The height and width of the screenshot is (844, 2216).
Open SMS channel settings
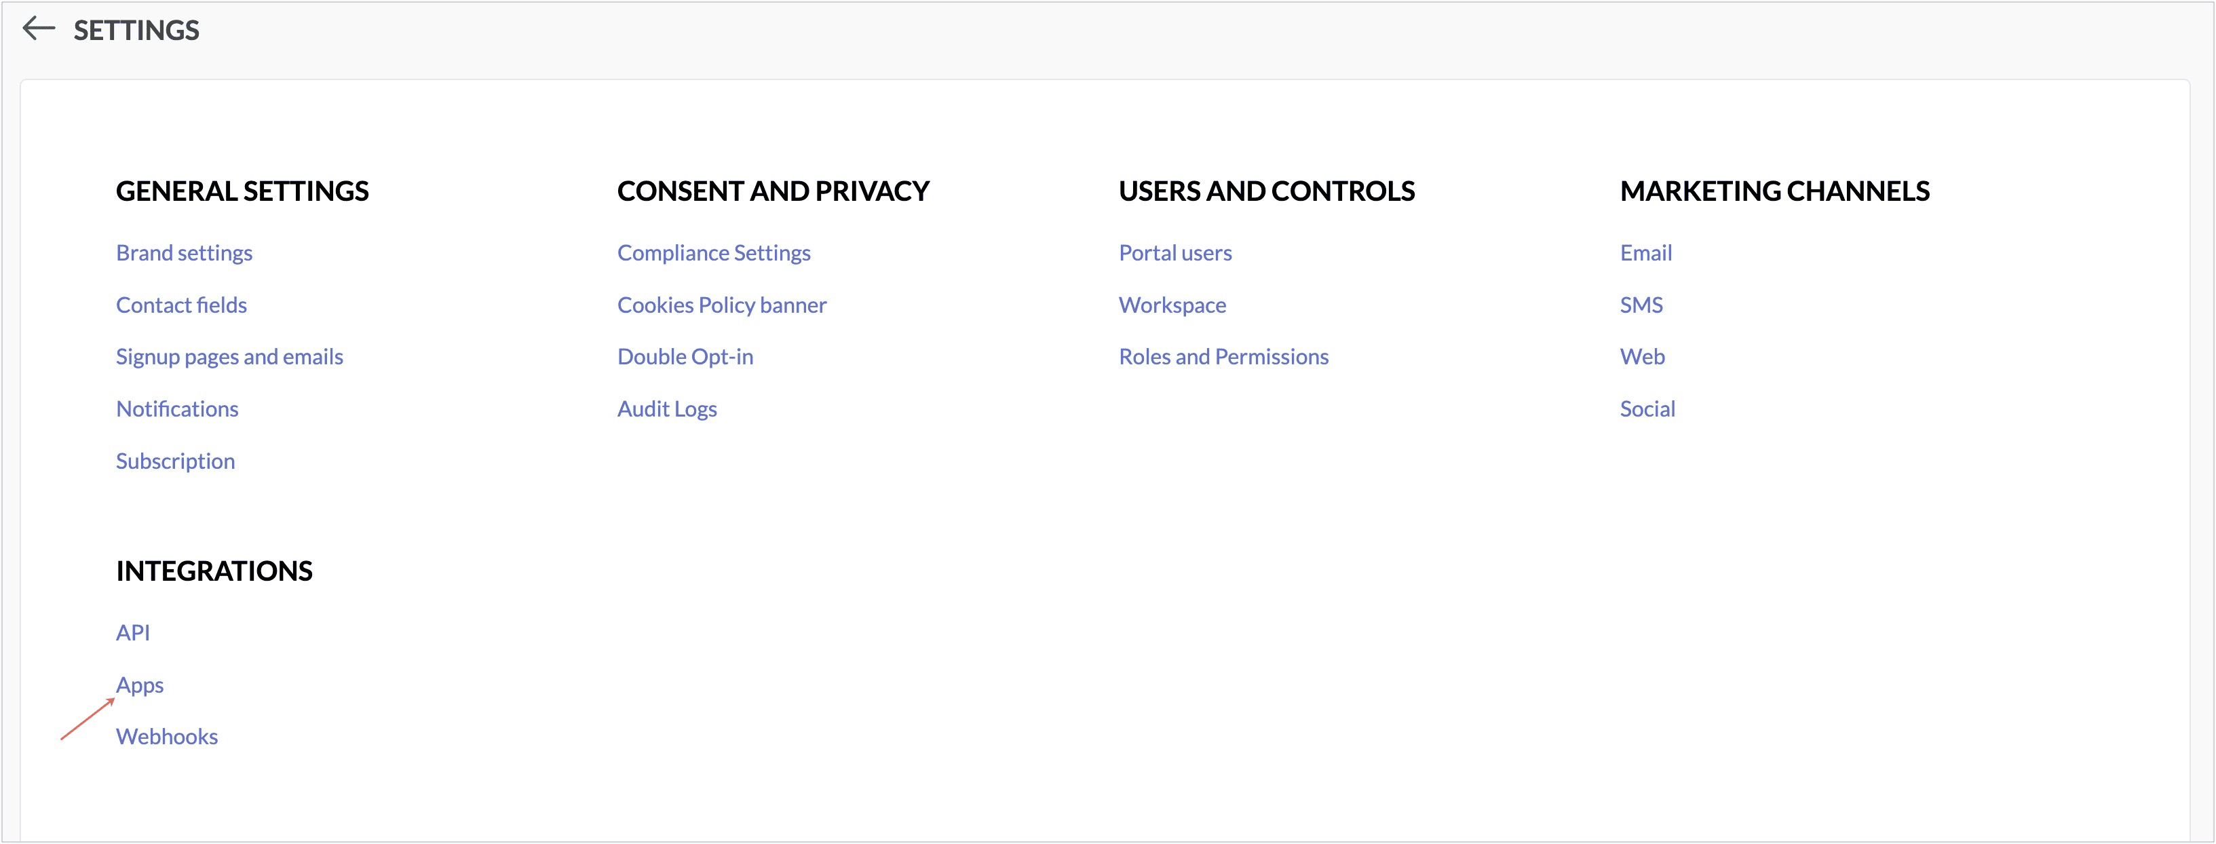tap(1641, 305)
